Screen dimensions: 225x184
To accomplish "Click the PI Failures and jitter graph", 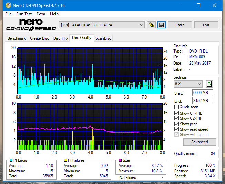I will pos(90,127).
